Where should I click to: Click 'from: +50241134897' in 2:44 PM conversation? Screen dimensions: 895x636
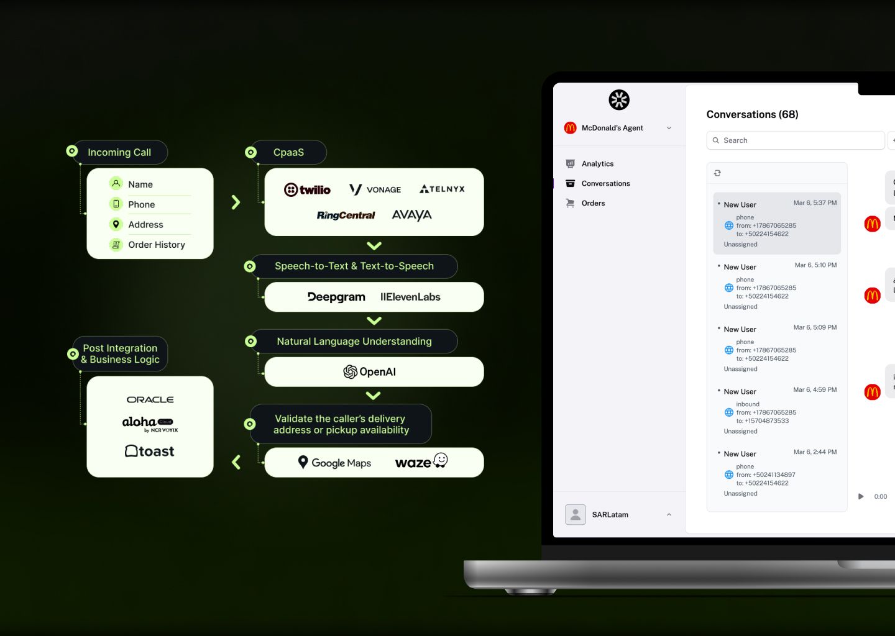(x=766, y=475)
